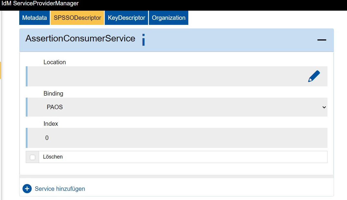347x200 pixels.
Task: Click the Löschen label text
Action: 53,157
